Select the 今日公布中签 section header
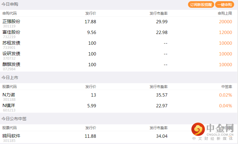 tap(14, 119)
